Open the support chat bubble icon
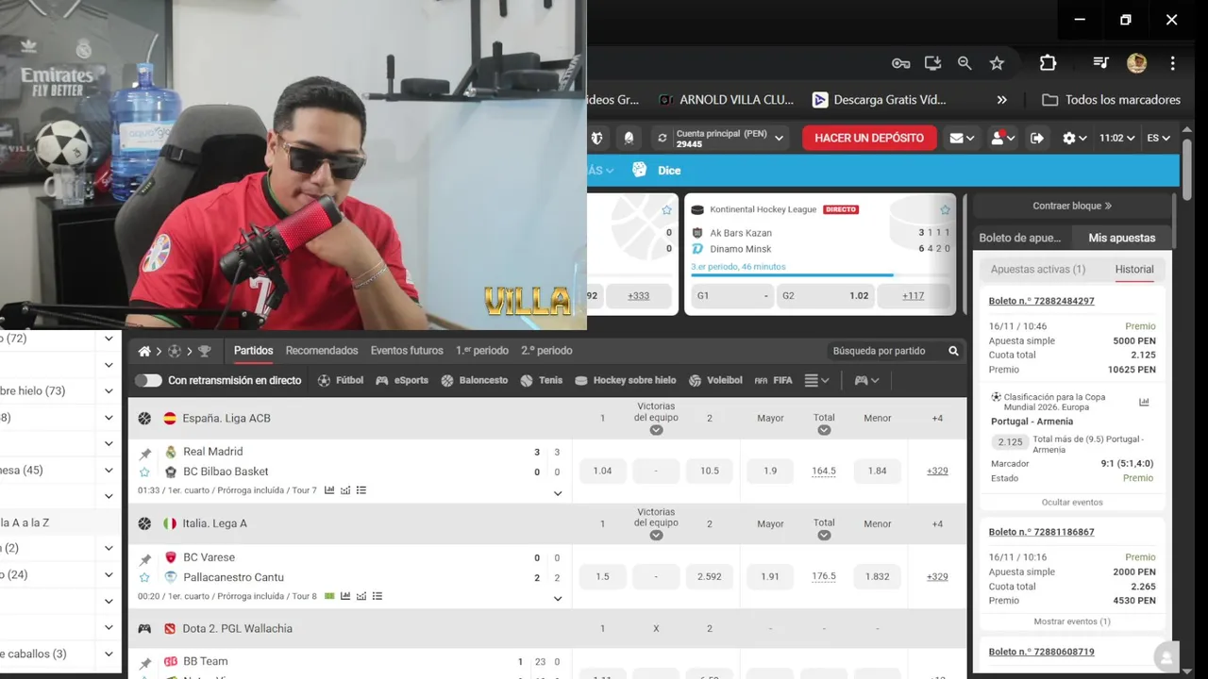Screen dimensions: 1208x679 (1166, 656)
